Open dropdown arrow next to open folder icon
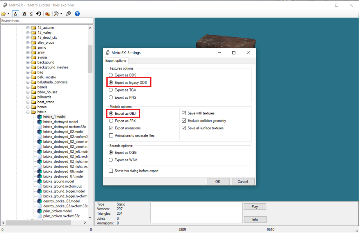This screenshot has width=359, height=233. click(x=8, y=14)
